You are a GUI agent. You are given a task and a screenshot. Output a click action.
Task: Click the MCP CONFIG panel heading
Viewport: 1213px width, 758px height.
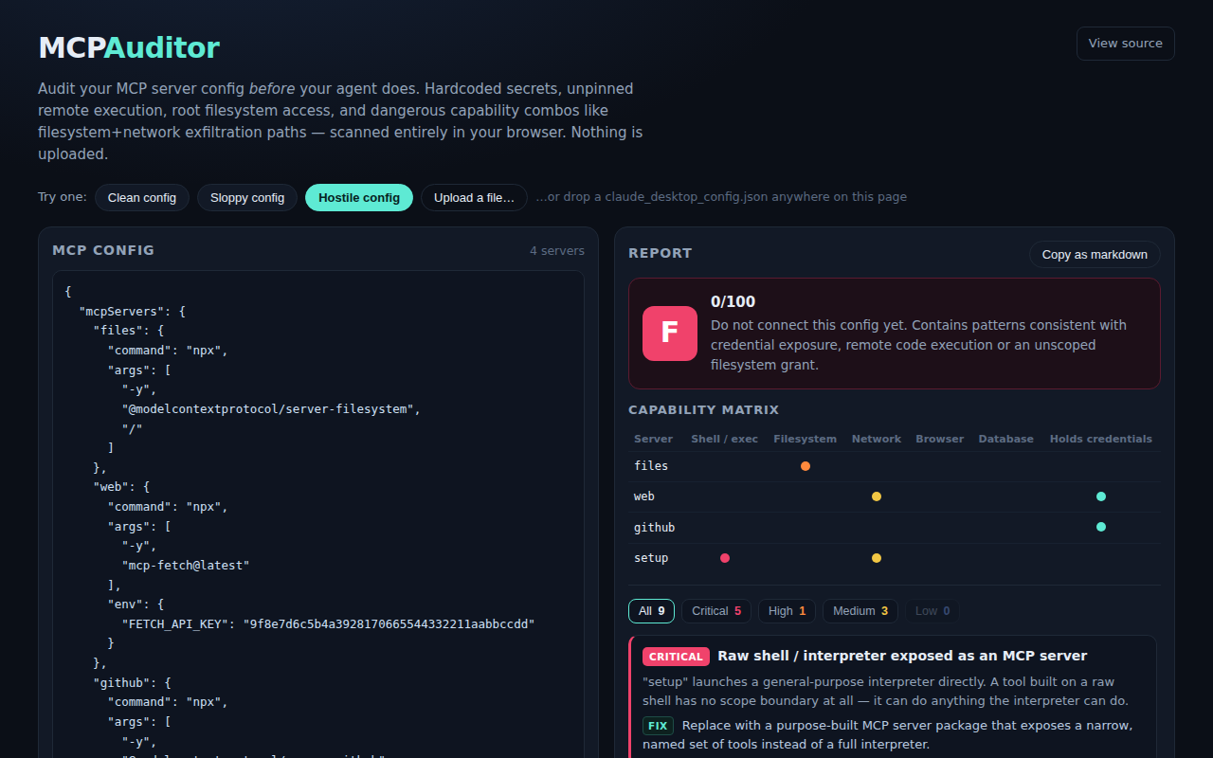point(103,250)
